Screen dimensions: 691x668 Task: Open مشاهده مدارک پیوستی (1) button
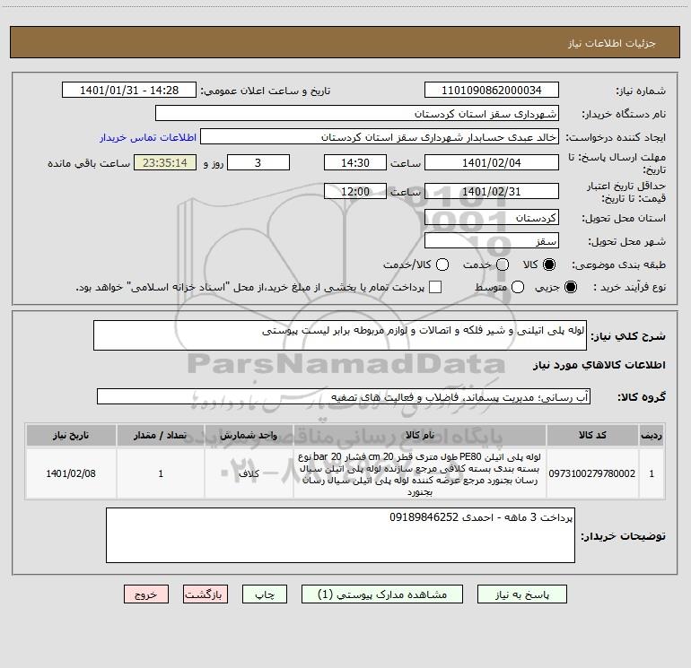coord(382,594)
